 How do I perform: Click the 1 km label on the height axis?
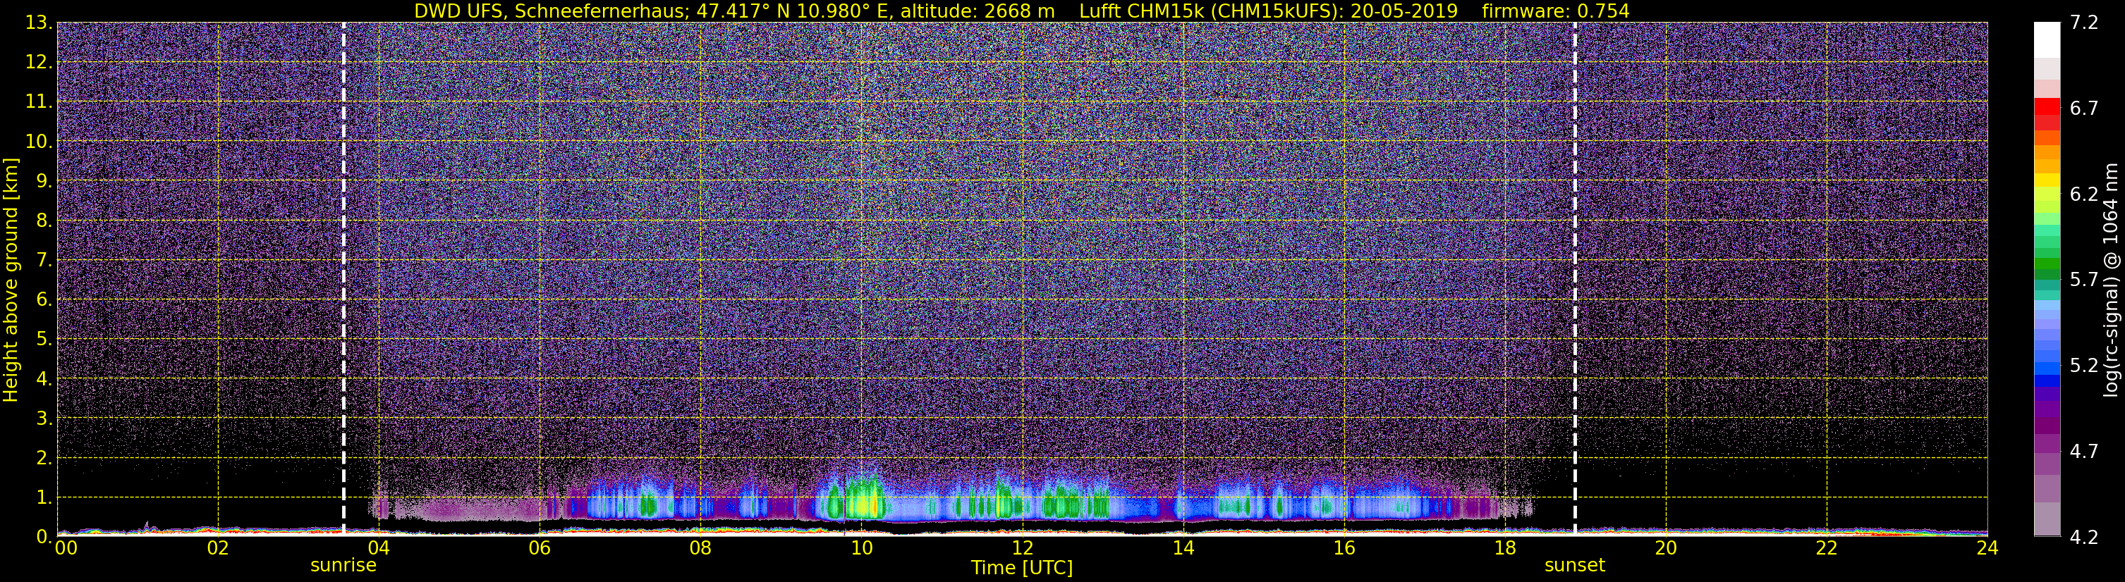coord(44,497)
